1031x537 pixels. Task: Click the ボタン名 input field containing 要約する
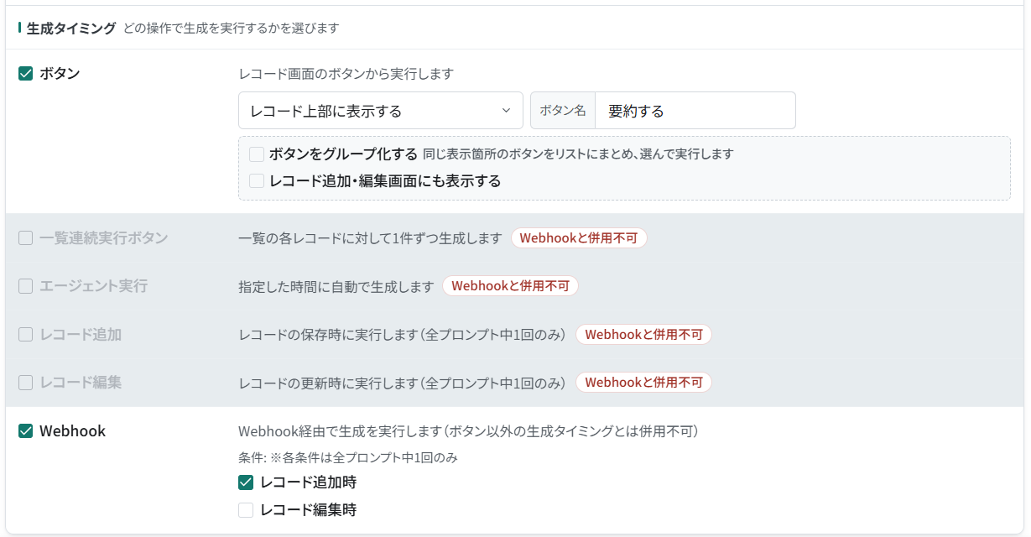click(x=695, y=111)
